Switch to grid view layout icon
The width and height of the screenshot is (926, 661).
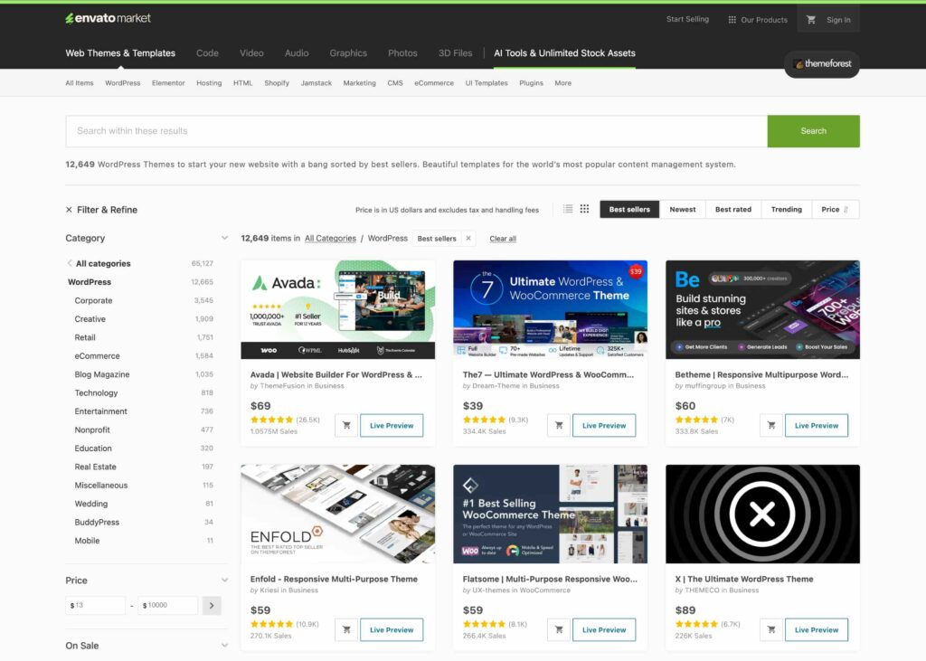[584, 209]
